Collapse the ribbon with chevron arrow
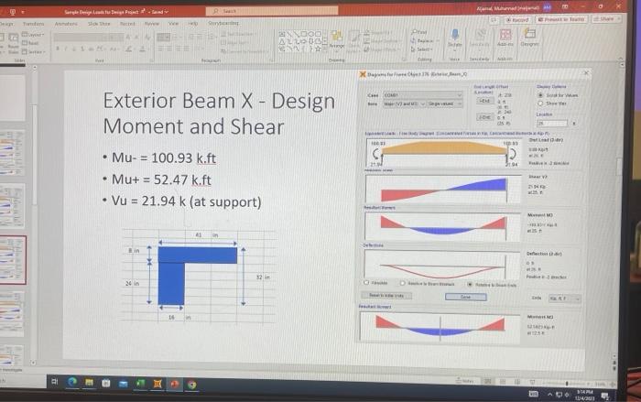641x402 pixels. pos(622,60)
